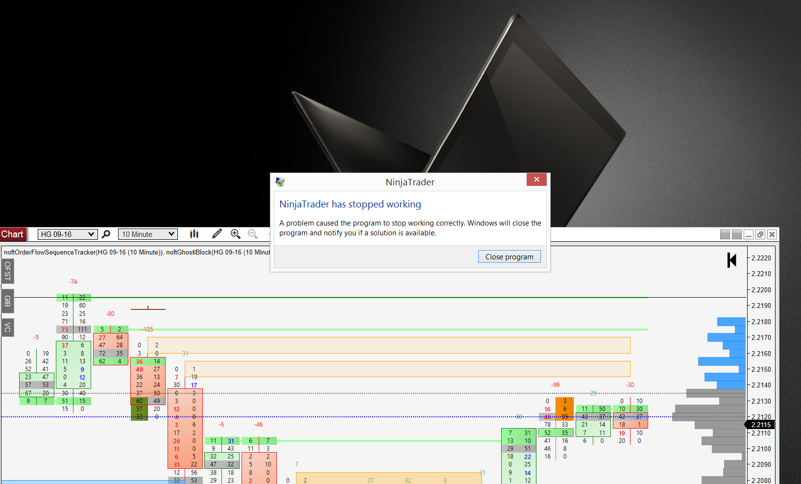The width and height of the screenshot is (801, 484).
Task: Click the -30 delta label
Action: click(630, 385)
